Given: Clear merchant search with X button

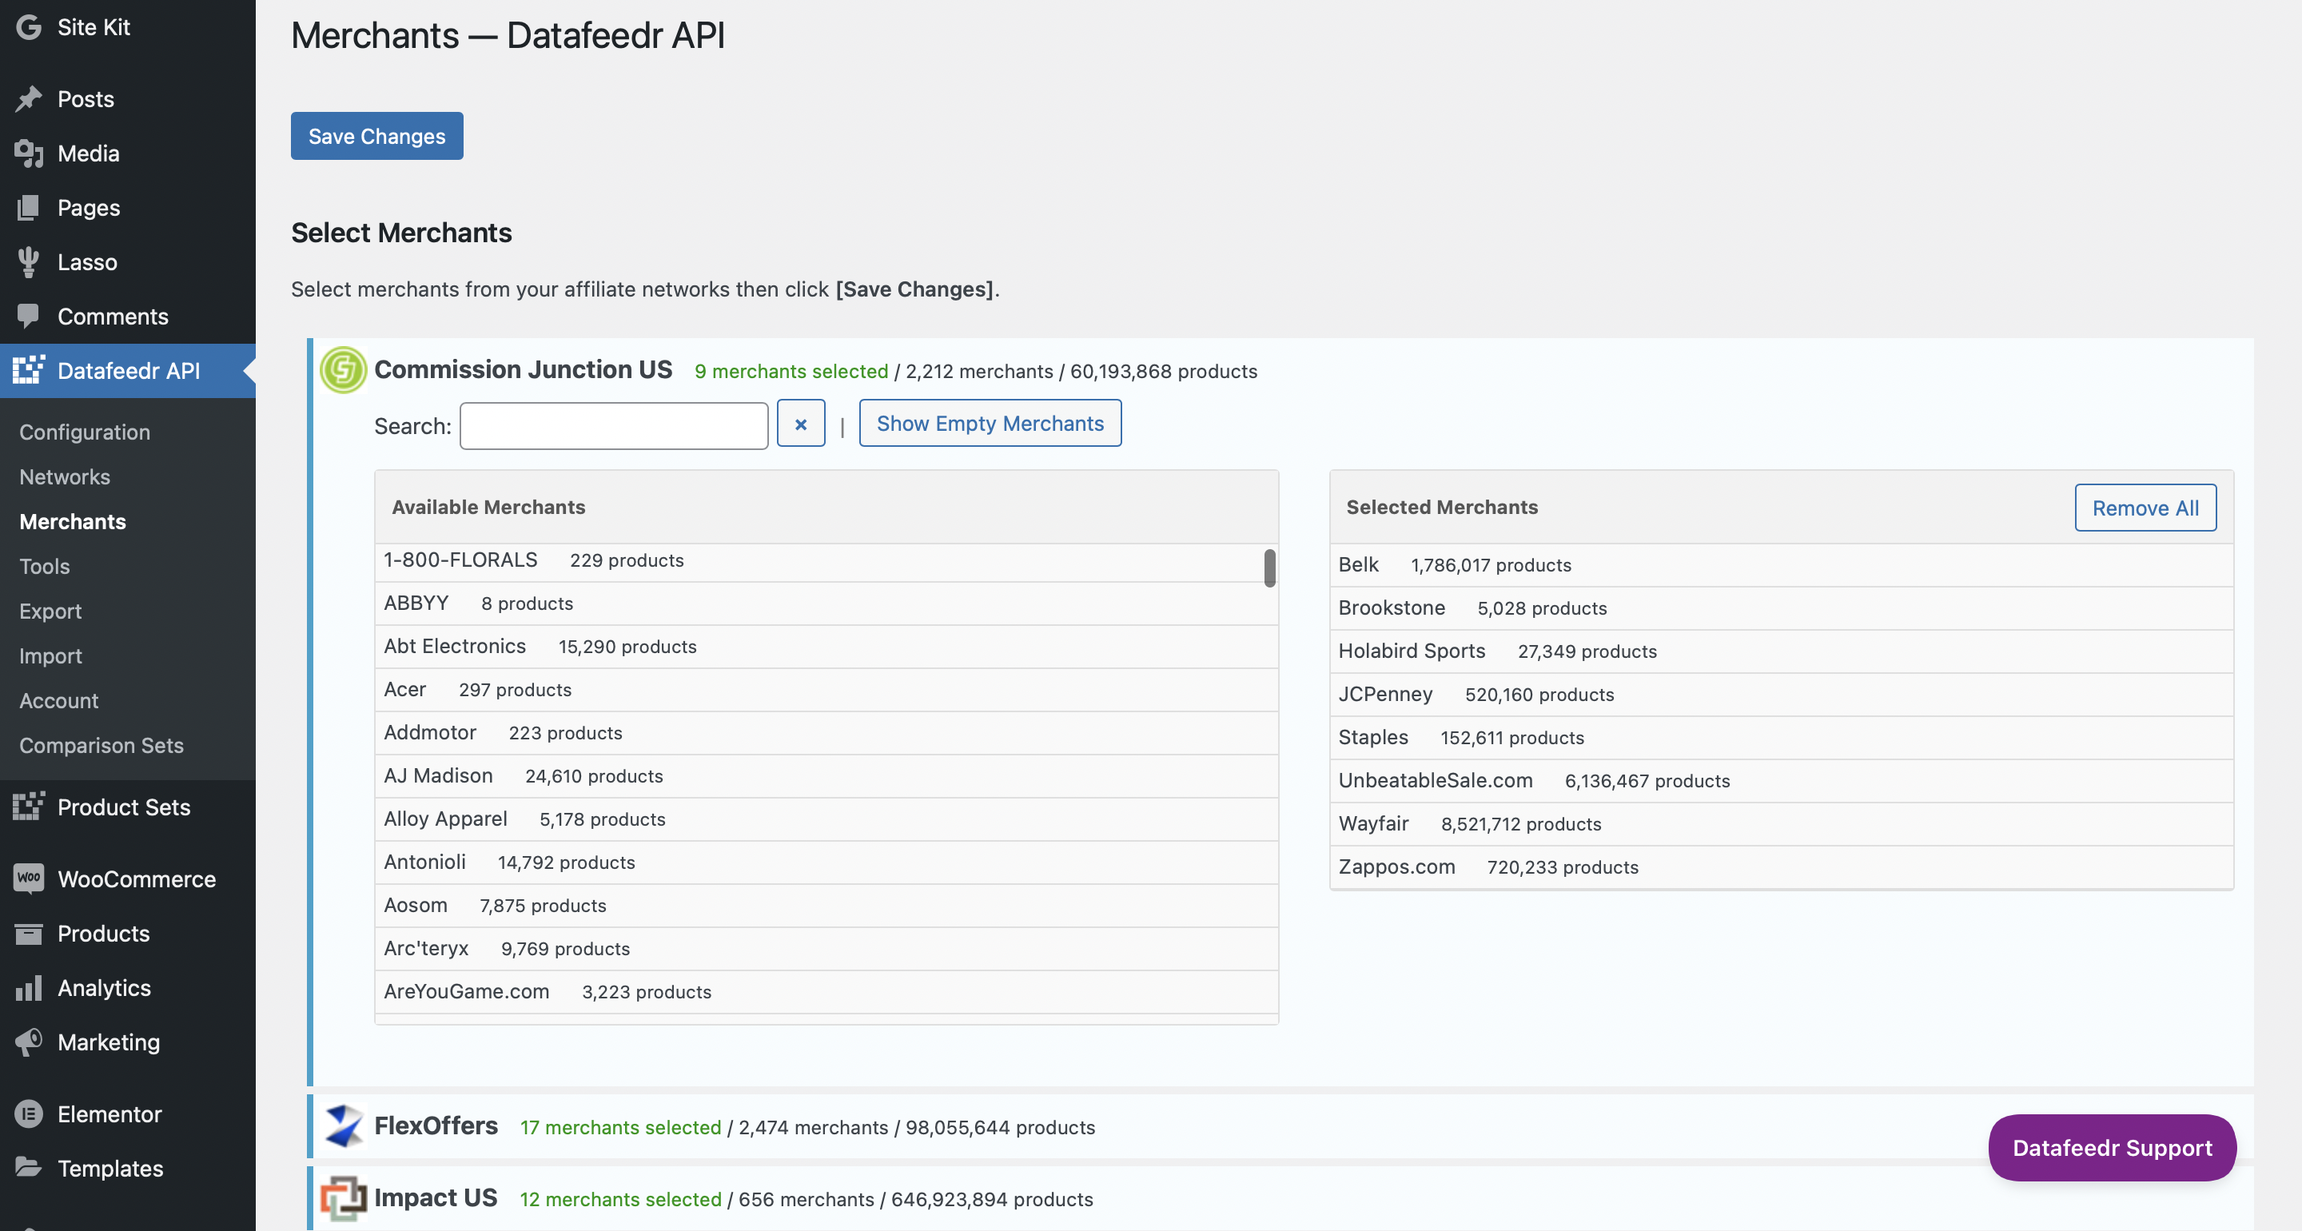Looking at the screenshot, I should click(x=801, y=424).
